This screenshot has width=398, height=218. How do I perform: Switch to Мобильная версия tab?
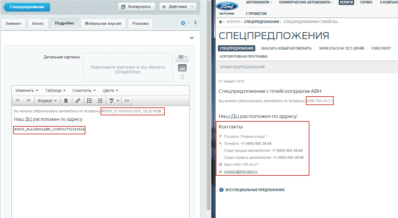[103, 24]
